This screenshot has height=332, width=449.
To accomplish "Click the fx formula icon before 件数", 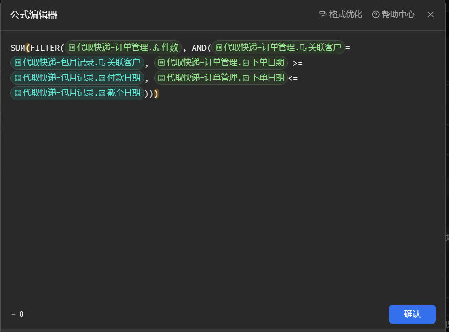I will tap(156, 48).
